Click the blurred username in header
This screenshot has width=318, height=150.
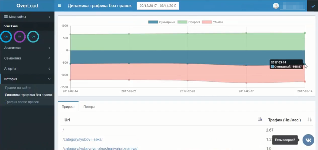coord(292,6)
